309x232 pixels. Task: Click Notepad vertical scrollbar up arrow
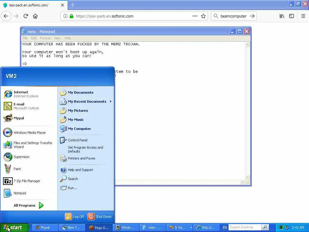point(247,45)
